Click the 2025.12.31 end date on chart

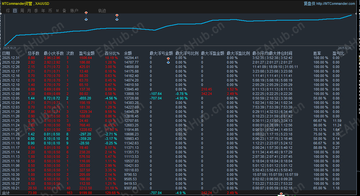click(345, 48)
